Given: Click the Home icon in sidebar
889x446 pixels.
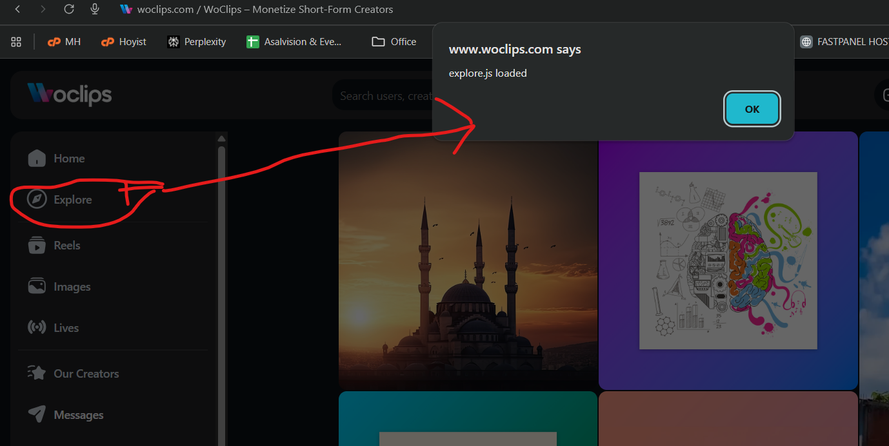Looking at the screenshot, I should [37, 159].
